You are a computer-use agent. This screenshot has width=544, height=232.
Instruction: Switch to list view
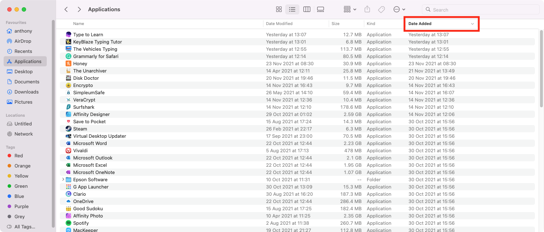click(x=292, y=9)
